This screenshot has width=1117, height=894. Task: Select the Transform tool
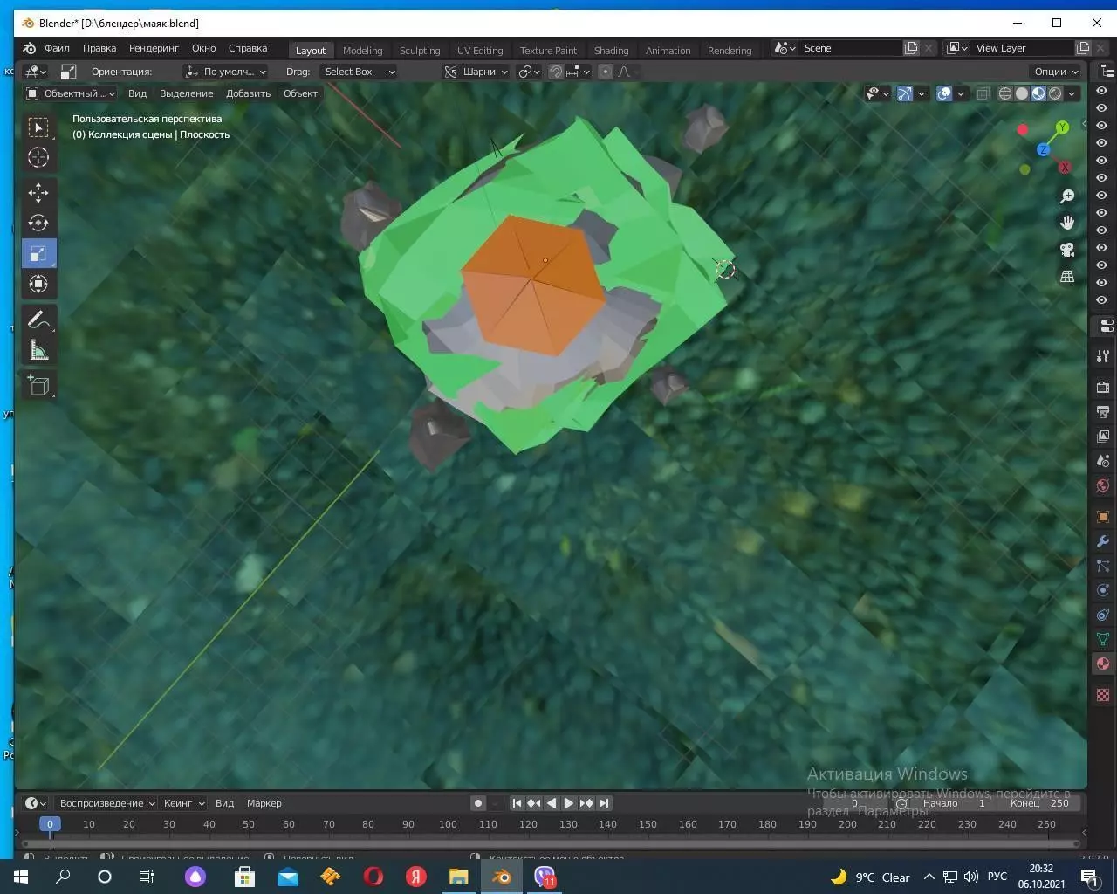tap(38, 284)
